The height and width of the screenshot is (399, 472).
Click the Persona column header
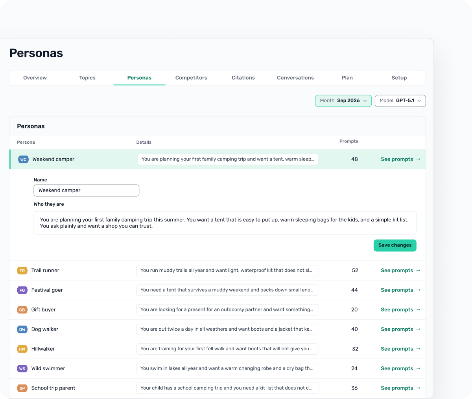(26, 143)
